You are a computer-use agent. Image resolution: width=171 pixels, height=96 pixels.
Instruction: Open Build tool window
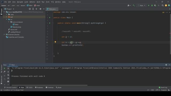coord(59,87)
